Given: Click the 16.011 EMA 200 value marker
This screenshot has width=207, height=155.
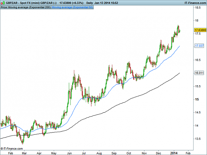Looking at the screenshot, I should pyautogui.click(x=199, y=73).
